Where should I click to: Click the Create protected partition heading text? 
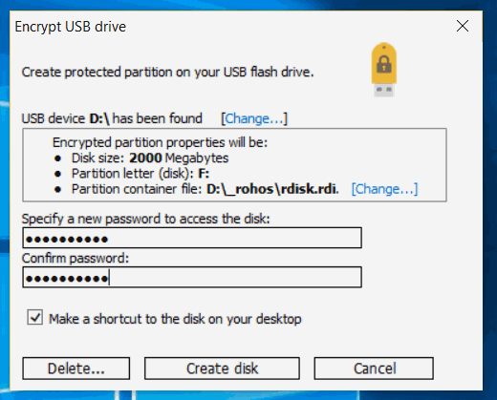(x=167, y=73)
